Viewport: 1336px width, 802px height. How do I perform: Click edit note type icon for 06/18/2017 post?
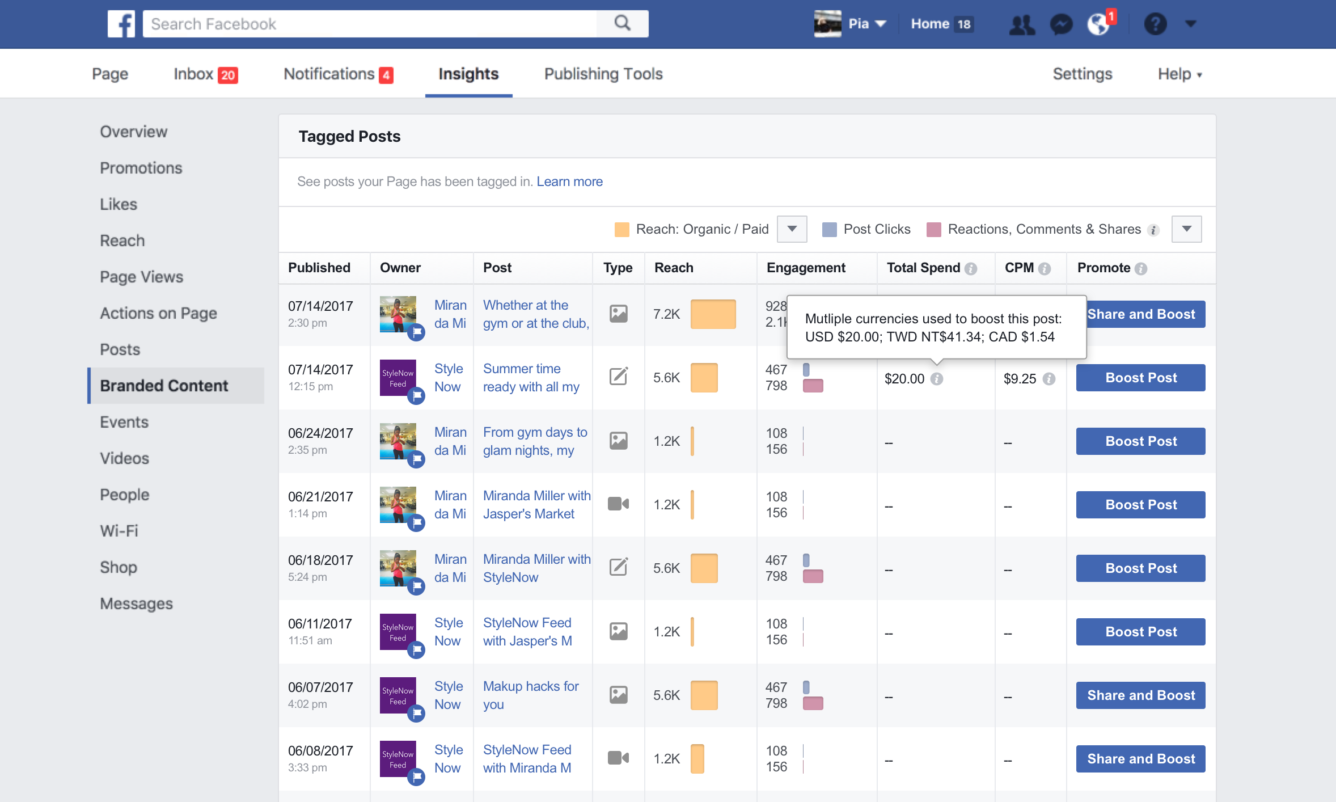click(x=618, y=567)
